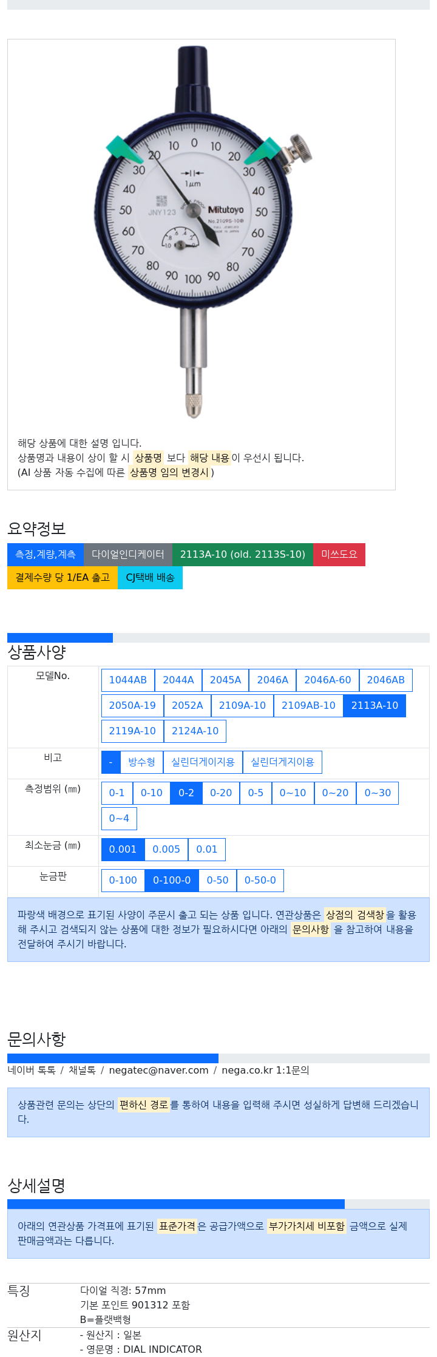
Task: Click the green 2113A-10 (old. 2113S-10) tag
Action: 243,555
